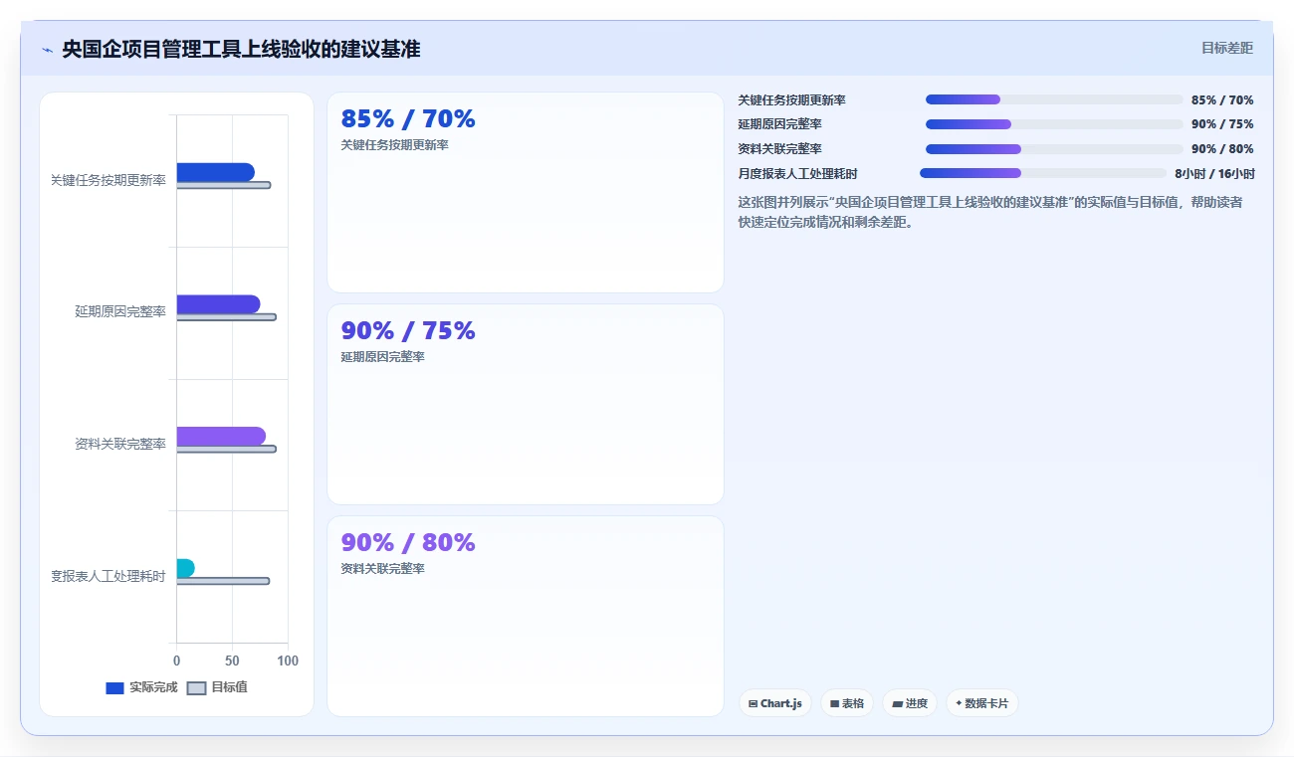
Task: Click the 数据卡片 tag pill
Action: (x=982, y=703)
